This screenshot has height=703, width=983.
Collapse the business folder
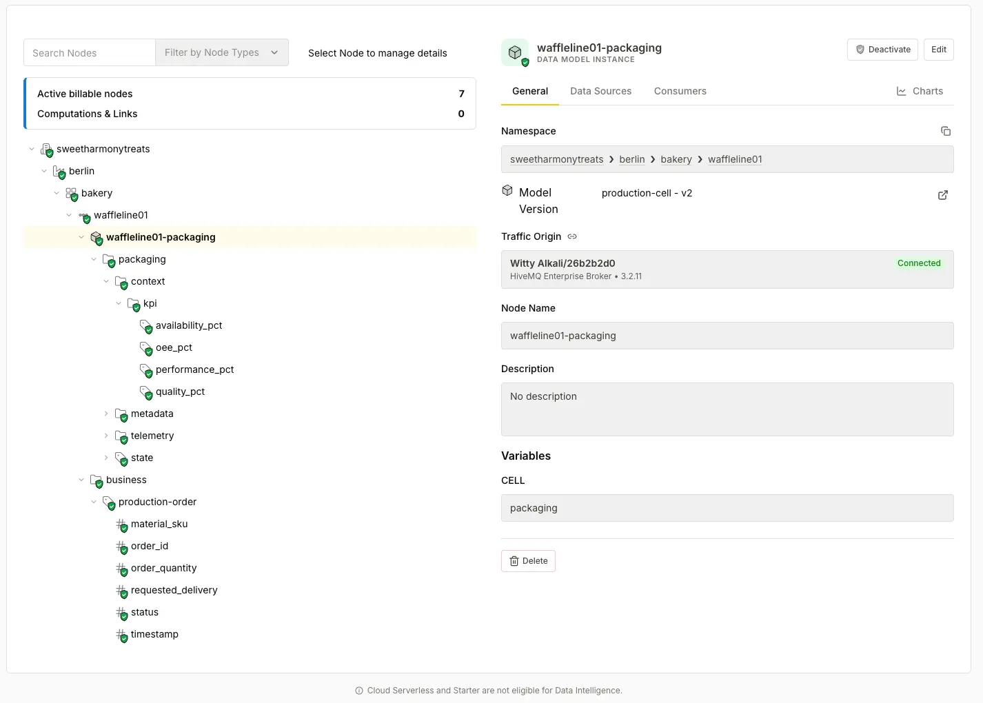(x=81, y=480)
